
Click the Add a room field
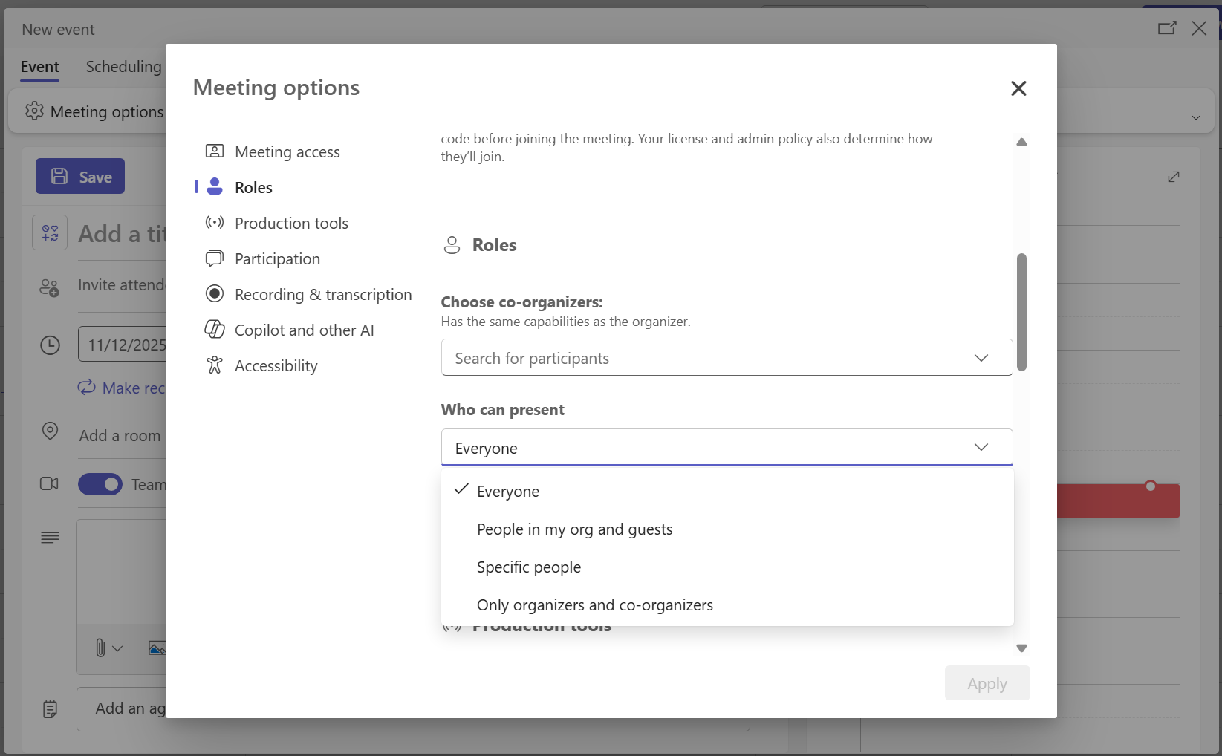[x=120, y=435]
